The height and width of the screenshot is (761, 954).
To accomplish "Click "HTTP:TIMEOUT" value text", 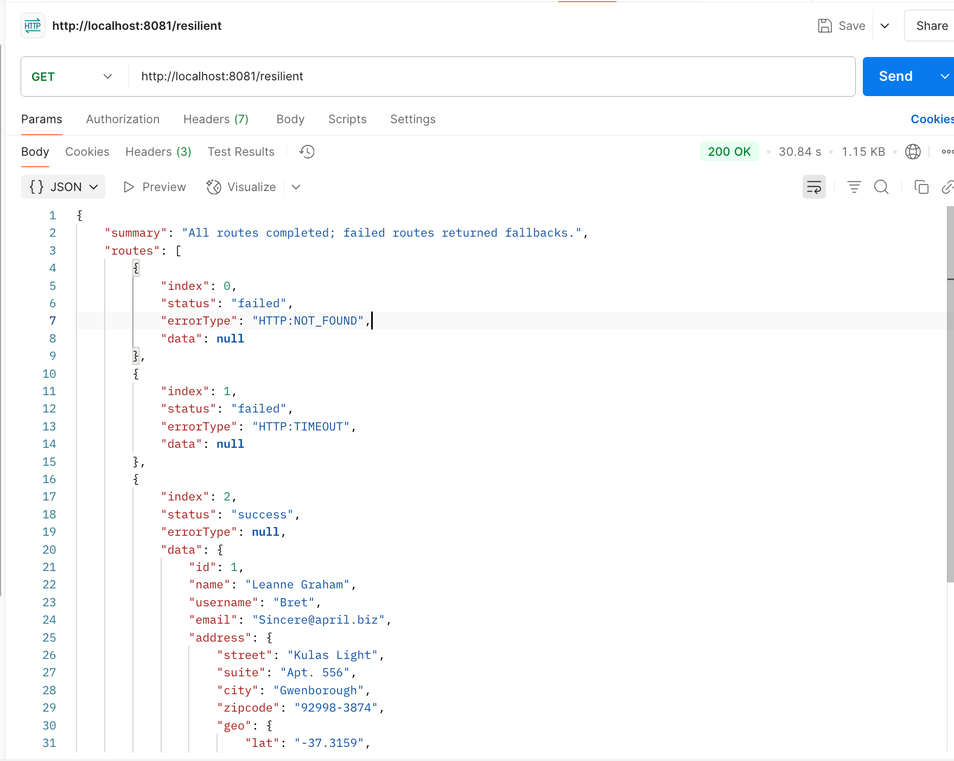I will tap(301, 427).
